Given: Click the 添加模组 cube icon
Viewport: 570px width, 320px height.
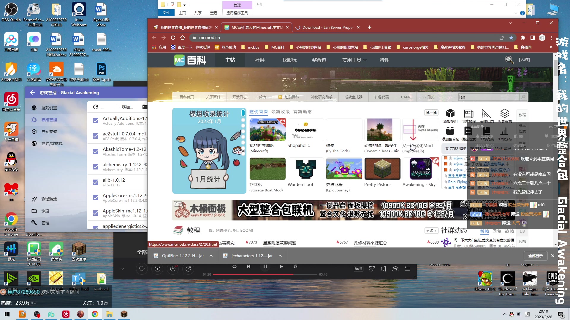Looking at the screenshot, I should point(450,114).
